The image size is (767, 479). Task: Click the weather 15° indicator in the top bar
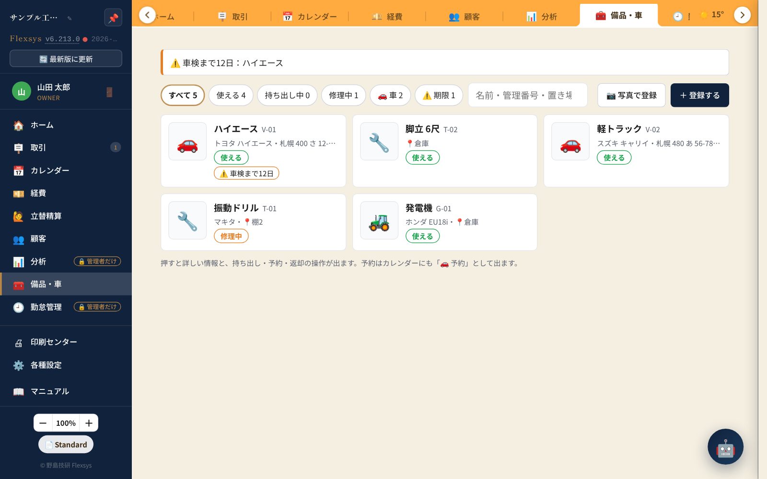pyautogui.click(x=712, y=15)
